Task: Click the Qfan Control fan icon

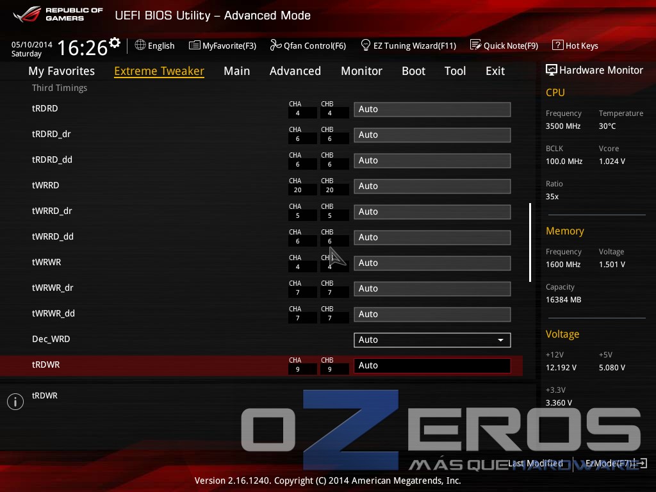Action: pyautogui.click(x=275, y=45)
